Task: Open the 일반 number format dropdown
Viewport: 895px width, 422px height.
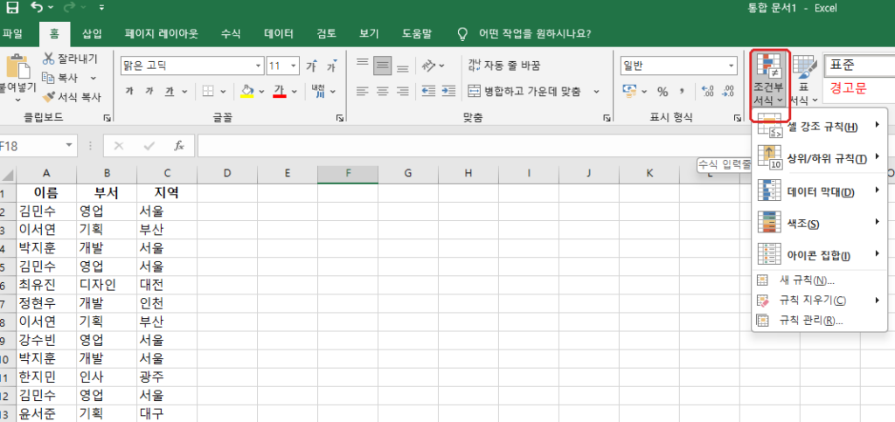Action: point(732,66)
